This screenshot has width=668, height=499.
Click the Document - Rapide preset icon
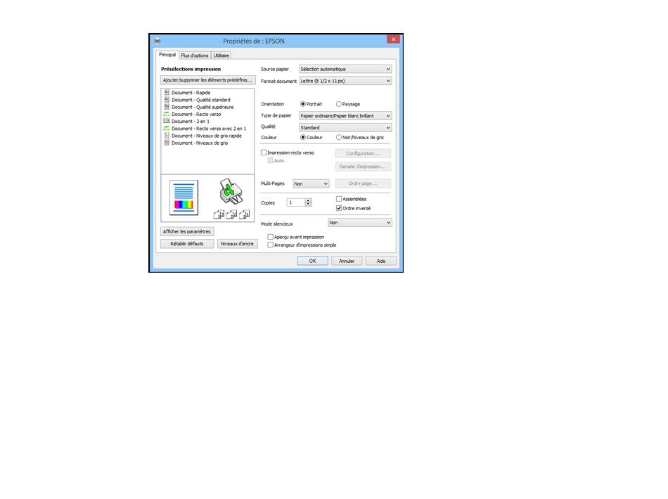pos(167,92)
